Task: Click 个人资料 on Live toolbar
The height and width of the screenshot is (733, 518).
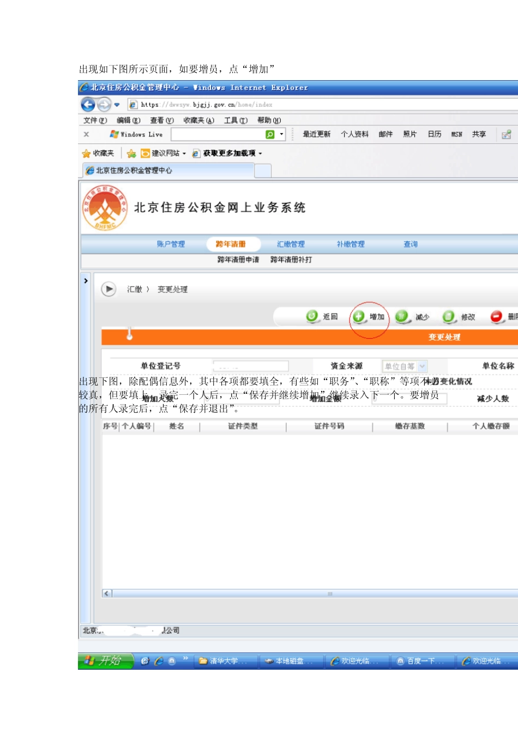Action: point(354,134)
